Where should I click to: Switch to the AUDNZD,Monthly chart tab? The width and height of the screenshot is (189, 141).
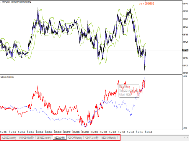click(x=9, y=138)
